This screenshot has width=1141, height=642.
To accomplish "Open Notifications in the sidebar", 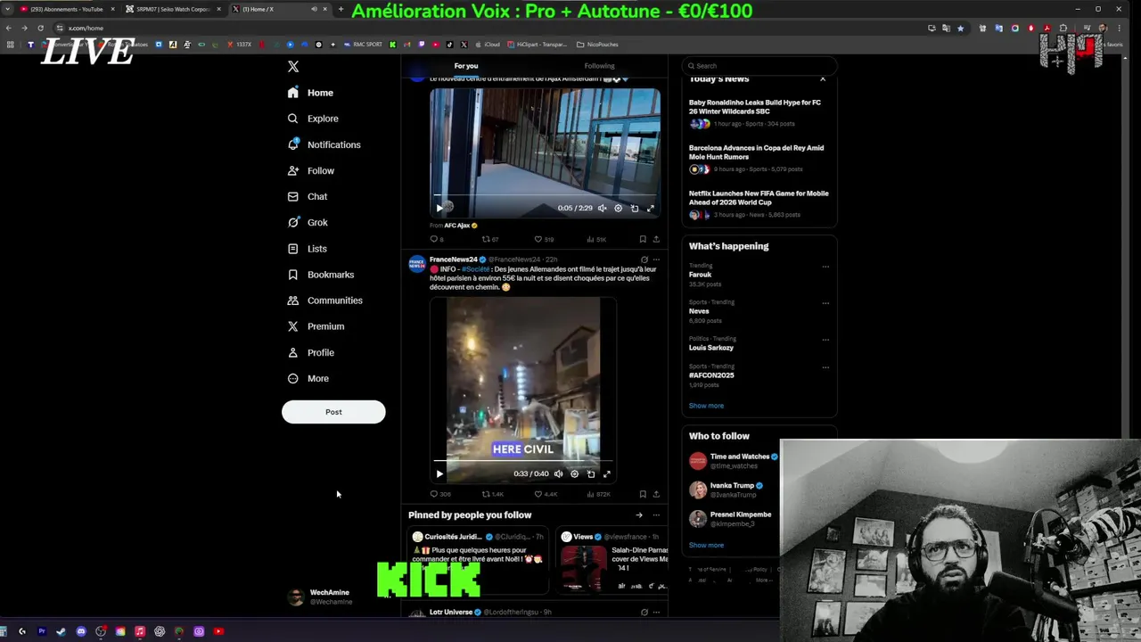I will (324, 144).
